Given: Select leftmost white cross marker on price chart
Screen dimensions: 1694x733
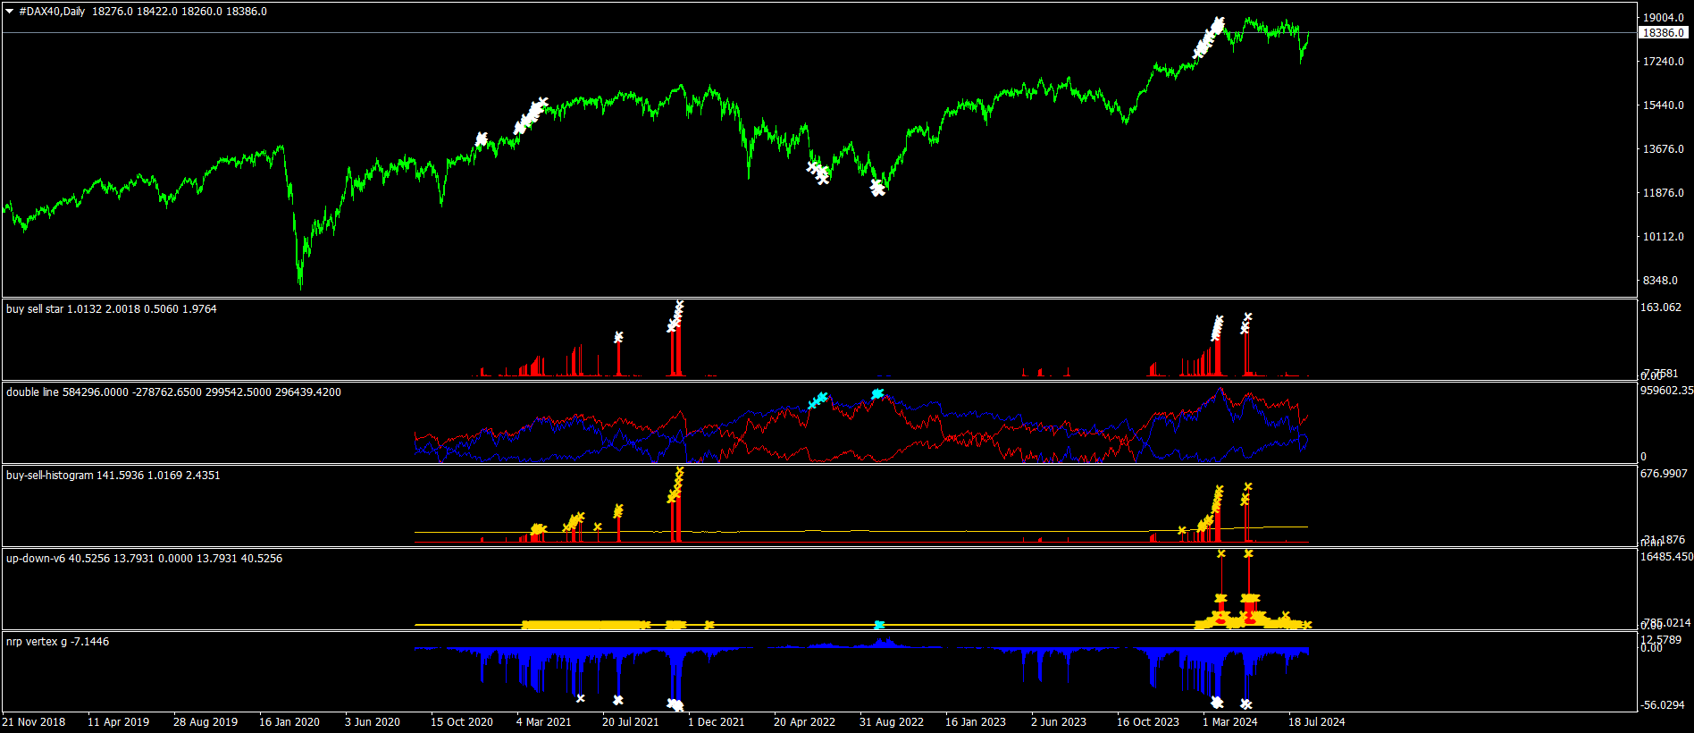Looking at the screenshot, I should click(x=482, y=139).
